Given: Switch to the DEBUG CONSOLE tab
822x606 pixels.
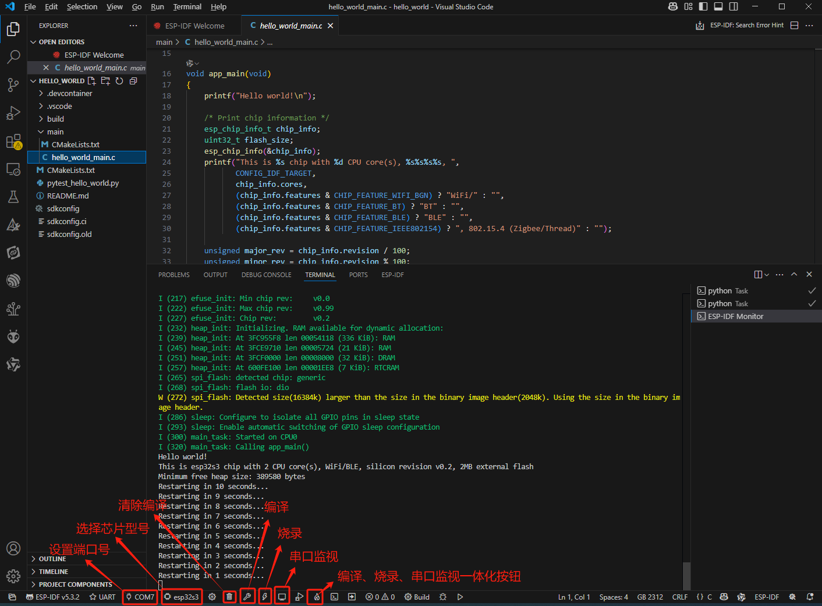Looking at the screenshot, I should click(x=267, y=275).
